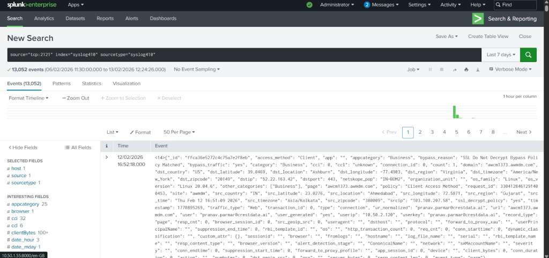Click the date_mday interesting field
This screenshot has width=549, height=258.
23,246
